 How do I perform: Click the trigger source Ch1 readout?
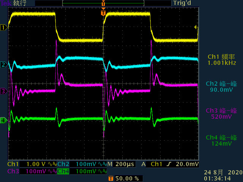[156, 164]
